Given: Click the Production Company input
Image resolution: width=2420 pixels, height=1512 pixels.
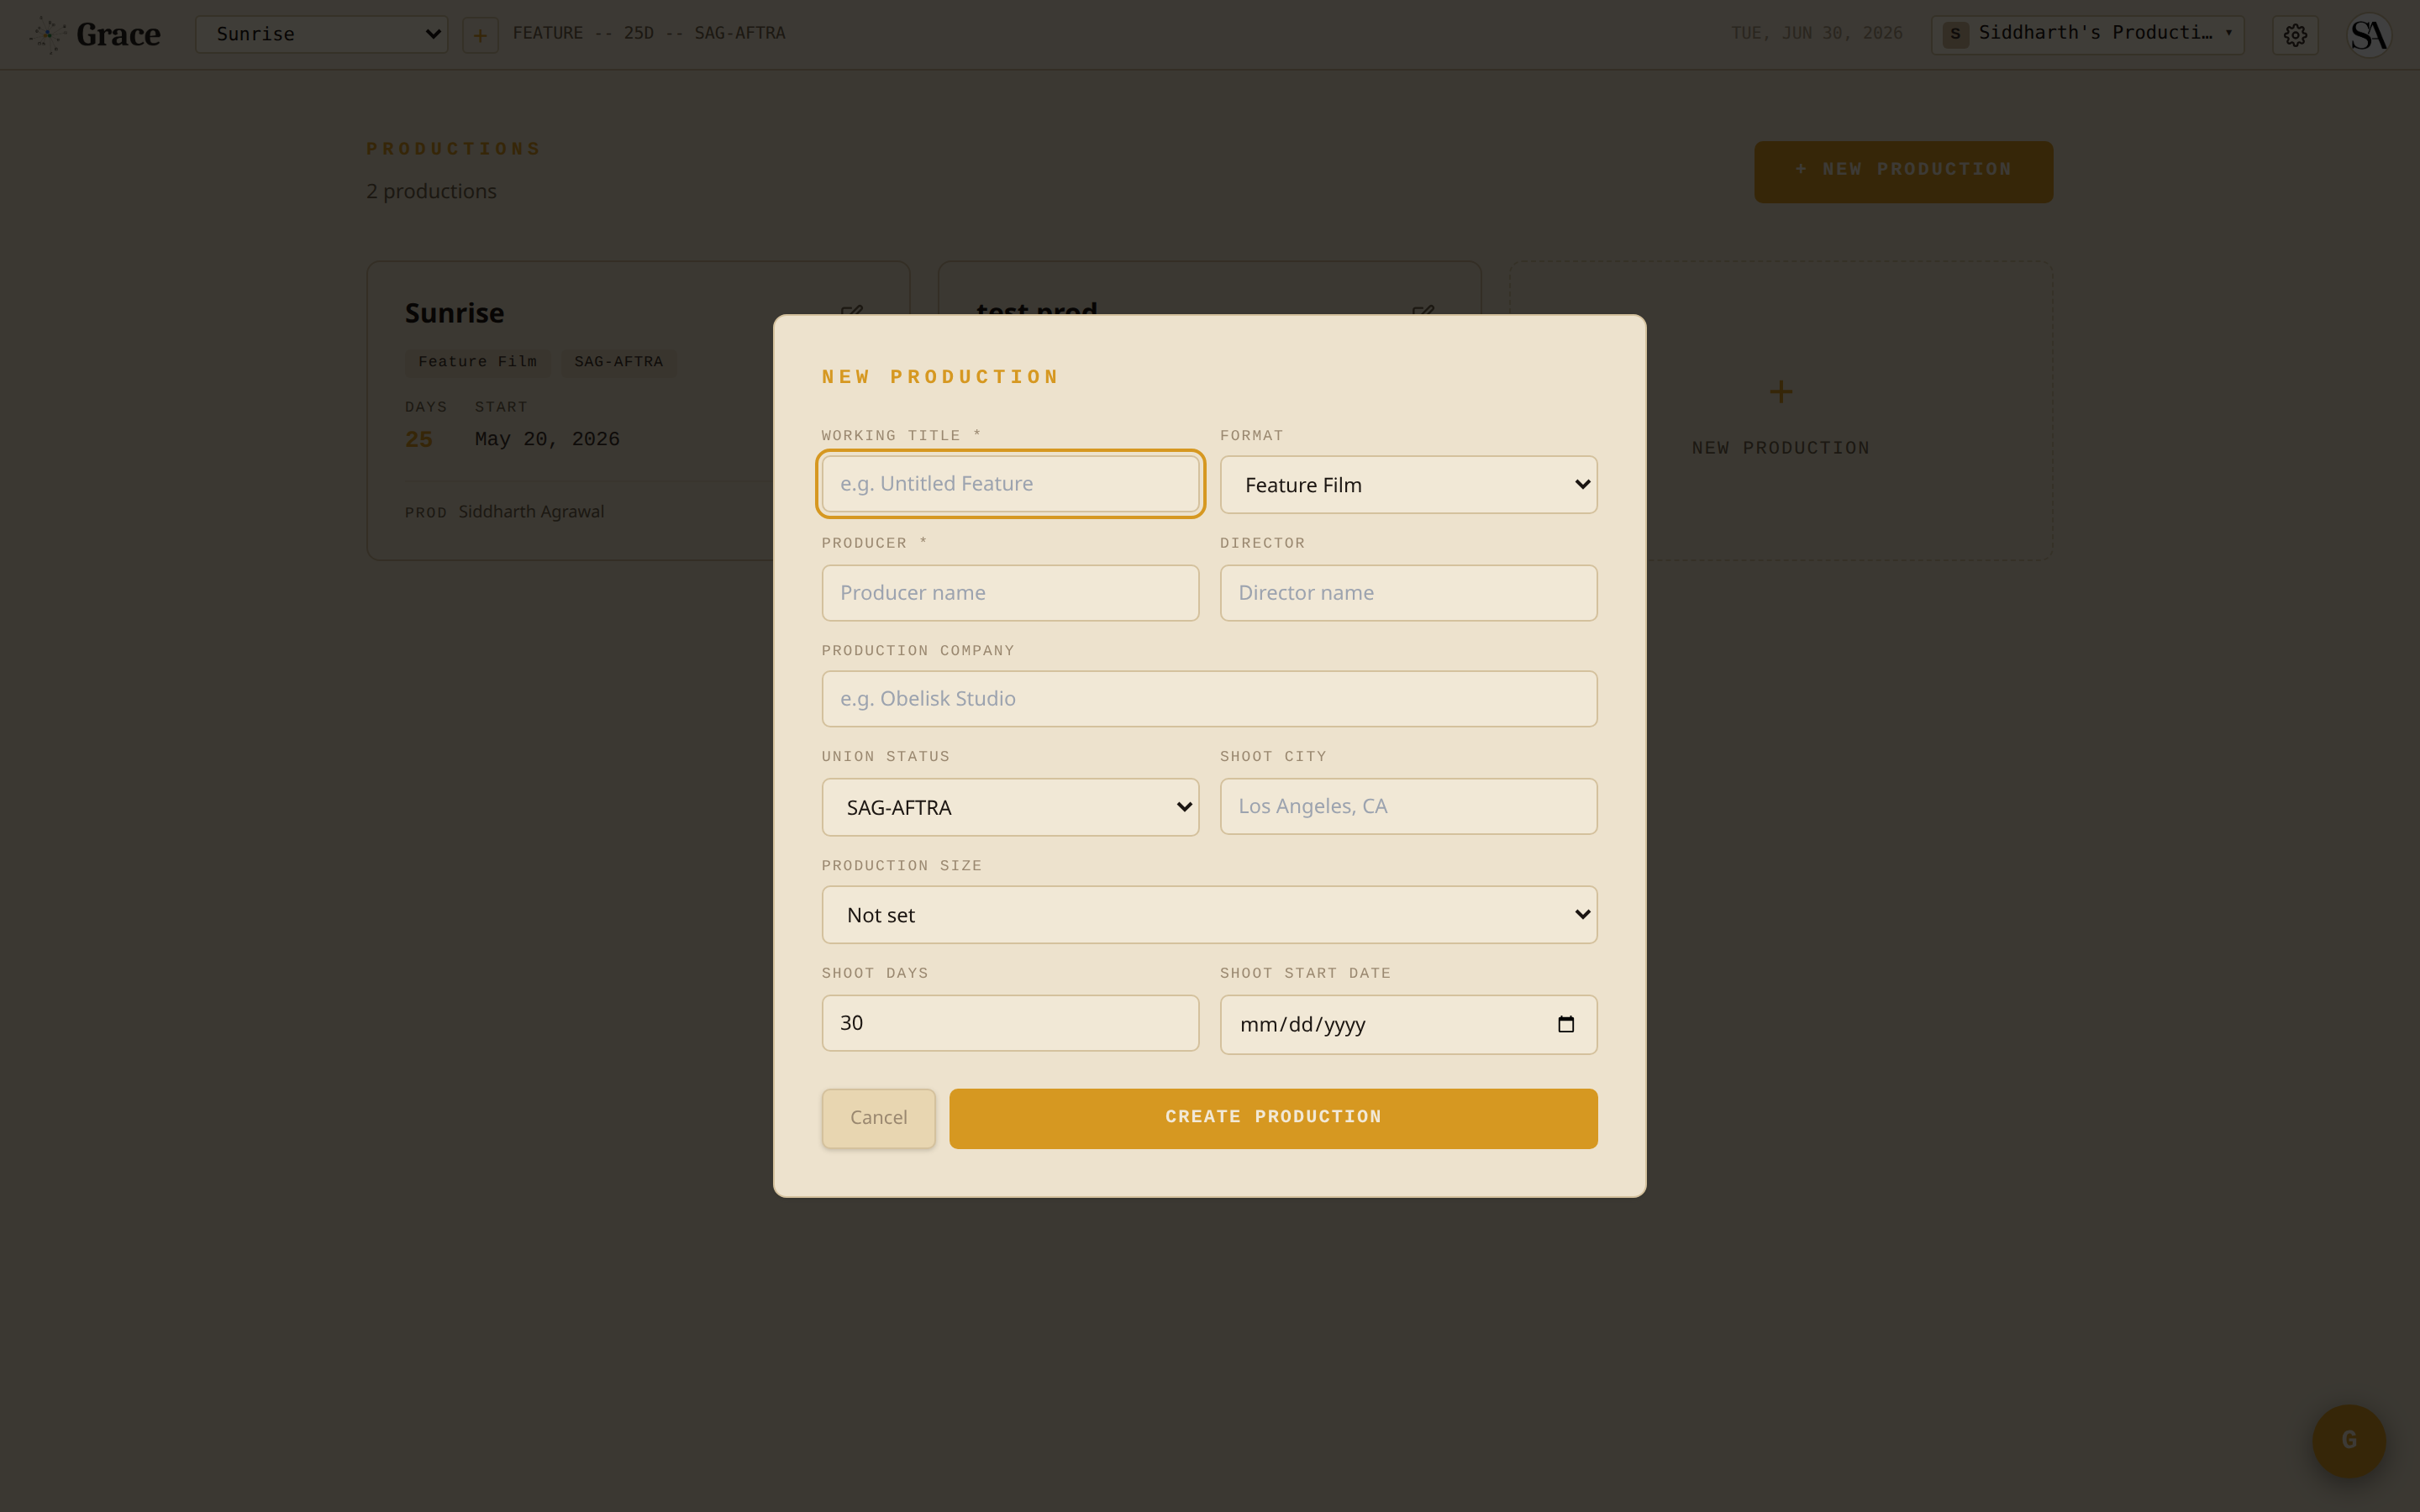Looking at the screenshot, I should [1209, 699].
